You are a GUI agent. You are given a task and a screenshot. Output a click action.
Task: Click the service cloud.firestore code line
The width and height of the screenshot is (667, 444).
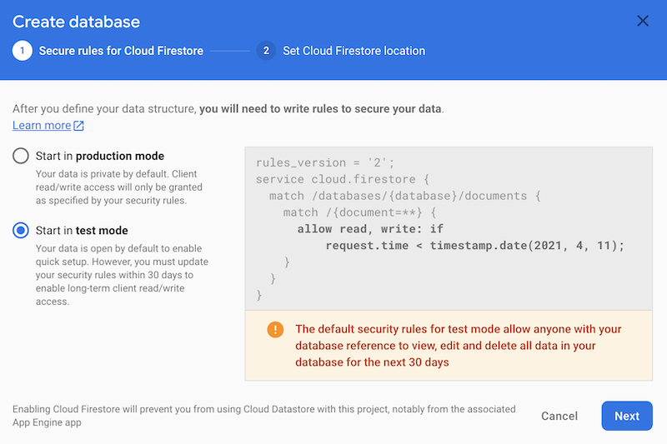[x=343, y=179]
